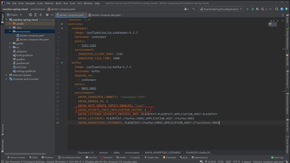Image resolution: width=290 pixels, height=163 pixels.
Task: Build project with the hammer icon
Action: tap(193, 9)
